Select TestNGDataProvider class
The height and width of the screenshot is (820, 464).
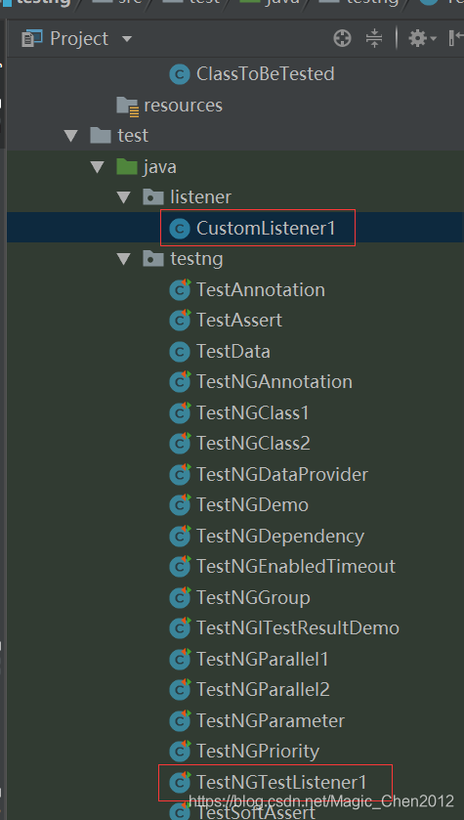click(x=282, y=475)
